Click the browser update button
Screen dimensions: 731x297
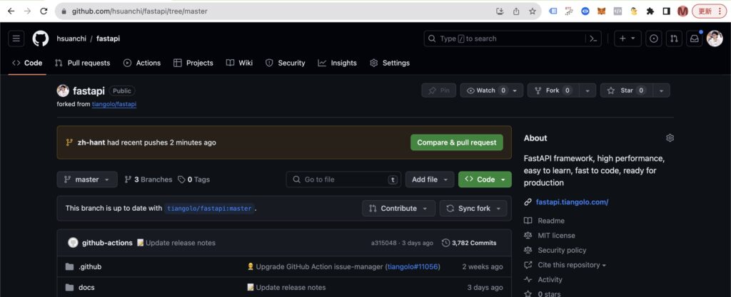click(x=710, y=11)
